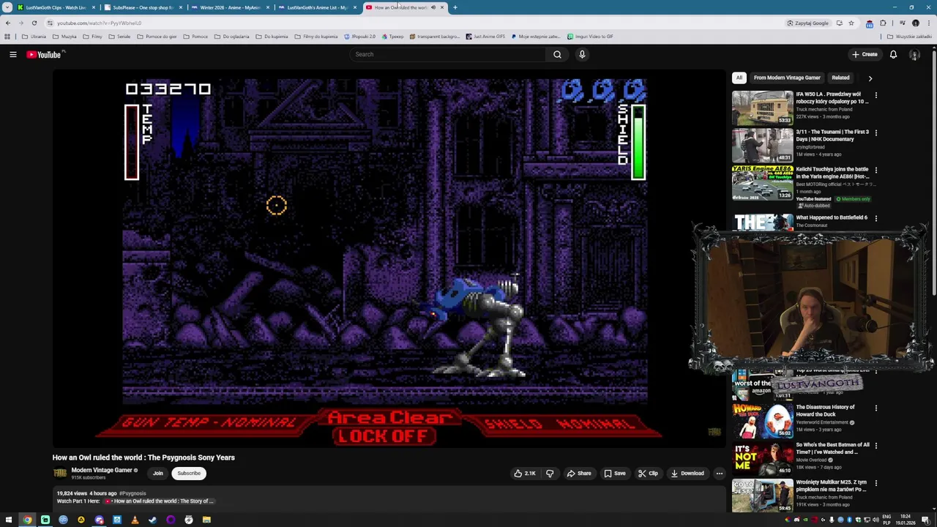Open the Howard the Duck video thumbnail
The height and width of the screenshot is (527, 937).
[x=762, y=420]
